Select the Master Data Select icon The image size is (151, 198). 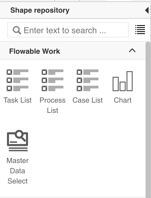click(18, 141)
